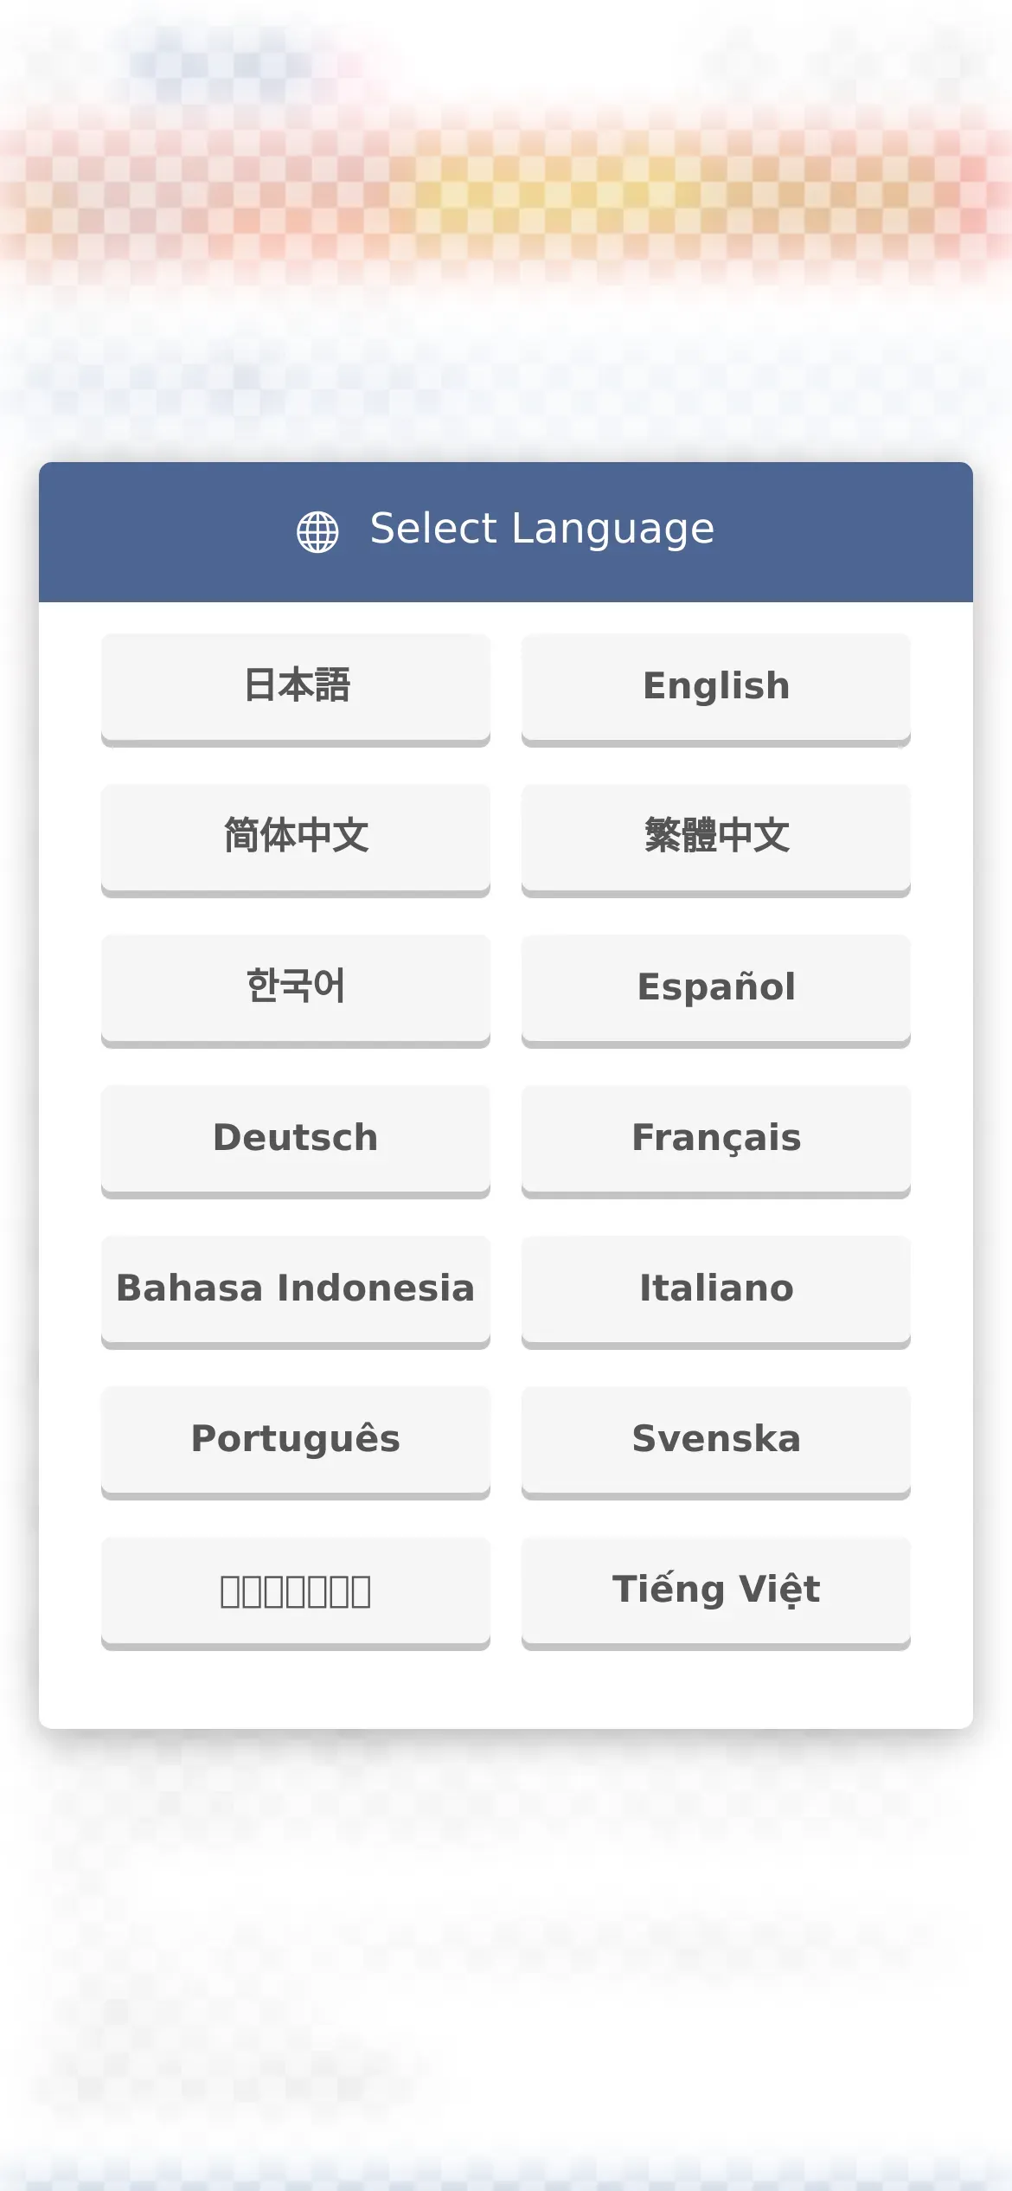Select 한국어 from the language list
The width and height of the screenshot is (1012, 2191).
[296, 991]
